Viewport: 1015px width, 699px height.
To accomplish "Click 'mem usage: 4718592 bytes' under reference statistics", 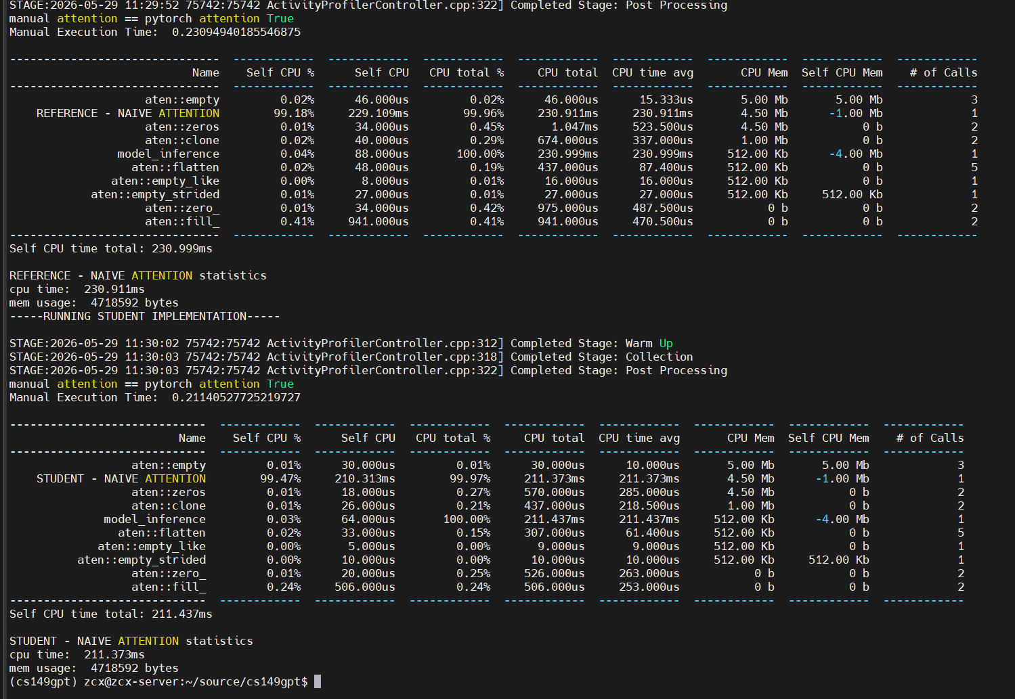I will point(94,302).
